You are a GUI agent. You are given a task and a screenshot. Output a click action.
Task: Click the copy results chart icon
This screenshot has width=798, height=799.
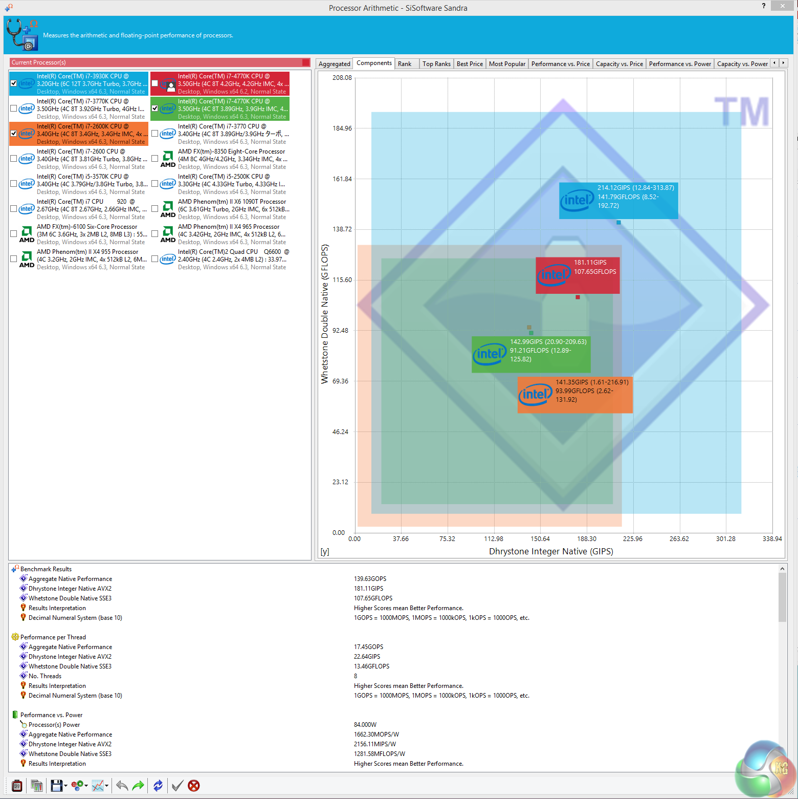[x=36, y=786]
